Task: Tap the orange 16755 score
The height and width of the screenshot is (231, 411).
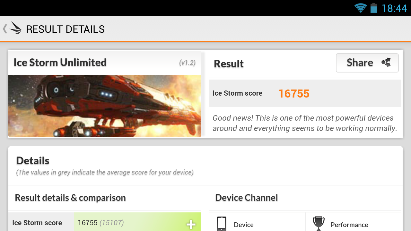Action: pos(294,94)
